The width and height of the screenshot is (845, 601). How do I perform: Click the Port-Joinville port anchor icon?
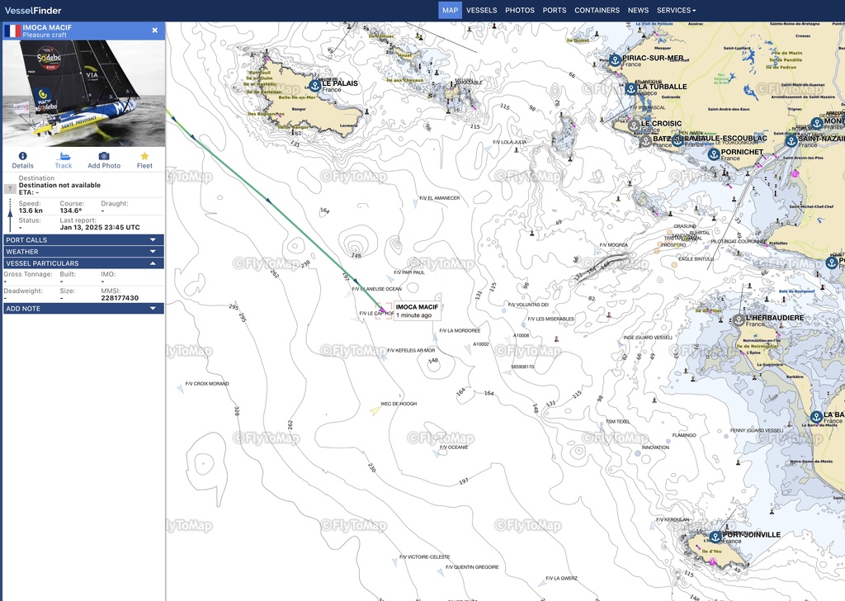tap(715, 537)
